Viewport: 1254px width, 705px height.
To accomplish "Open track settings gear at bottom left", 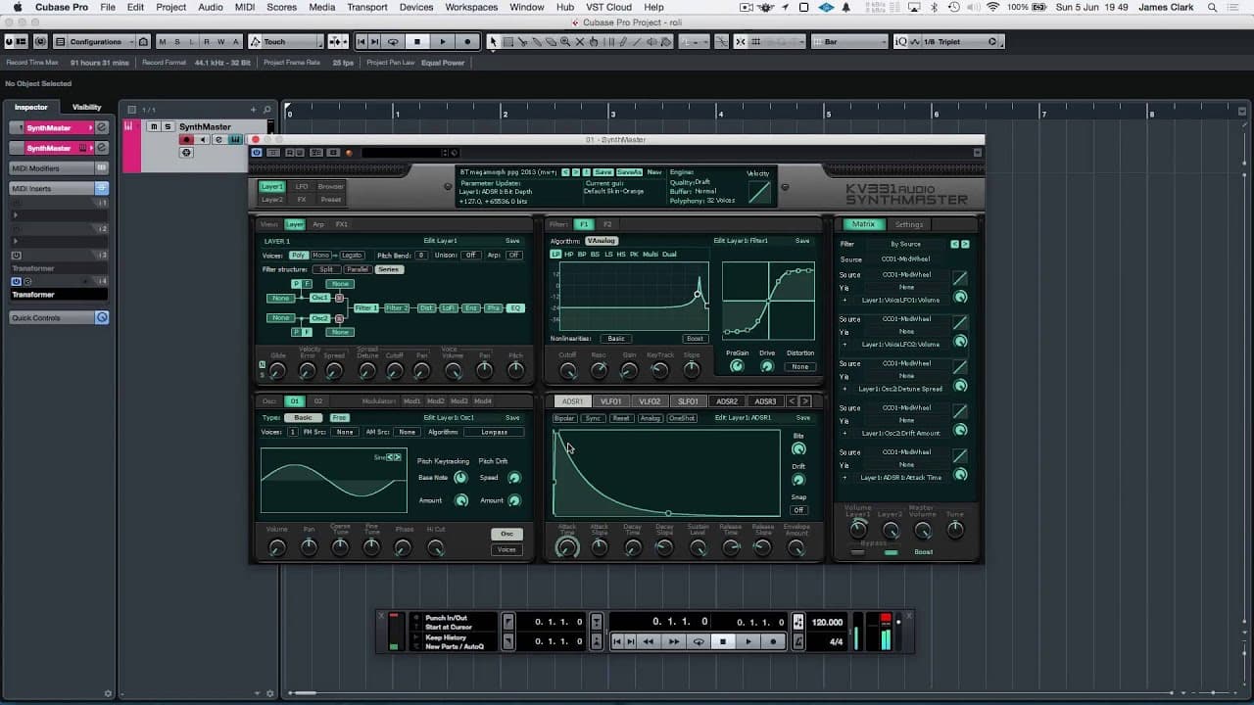I will pos(109,693).
